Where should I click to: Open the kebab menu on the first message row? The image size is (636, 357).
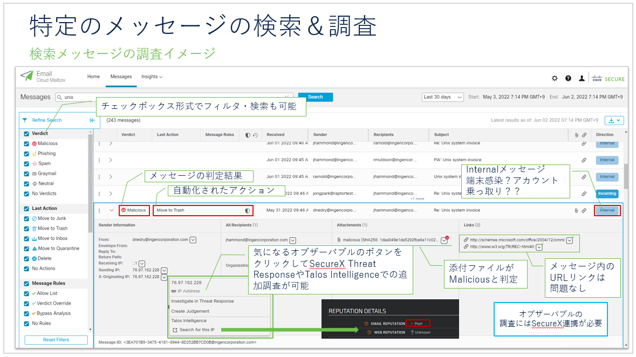tap(99, 143)
